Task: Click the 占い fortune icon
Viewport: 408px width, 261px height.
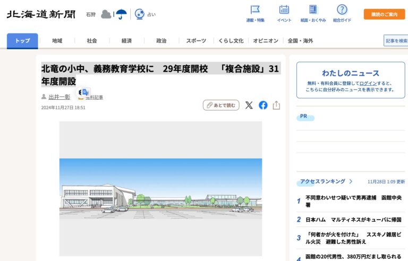Action: pyautogui.click(x=140, y=14)
